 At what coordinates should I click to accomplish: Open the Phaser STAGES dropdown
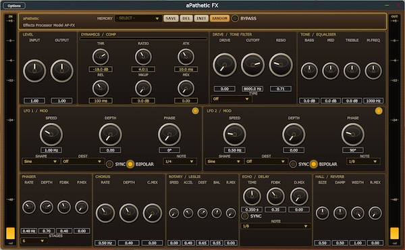pos(34,241)
